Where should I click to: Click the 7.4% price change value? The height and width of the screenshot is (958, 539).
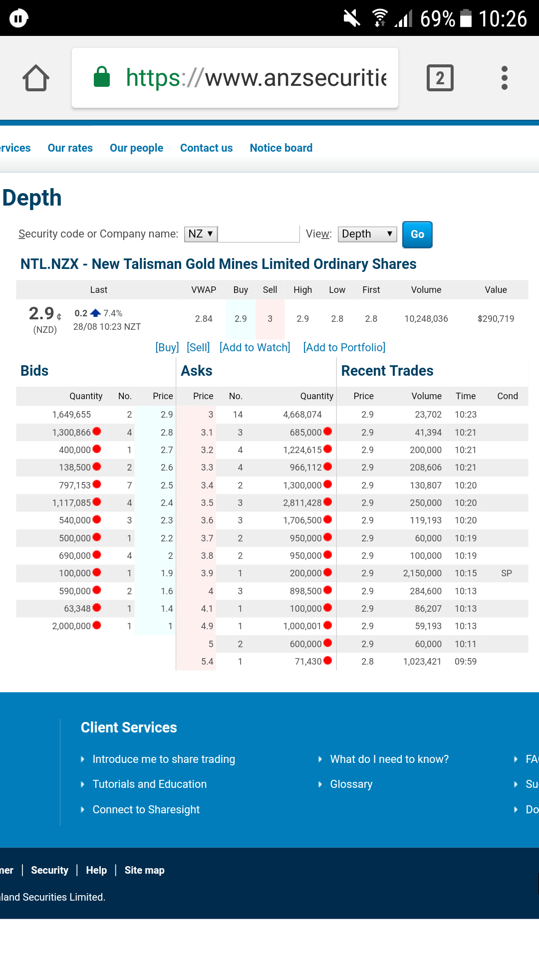[113, 313]
